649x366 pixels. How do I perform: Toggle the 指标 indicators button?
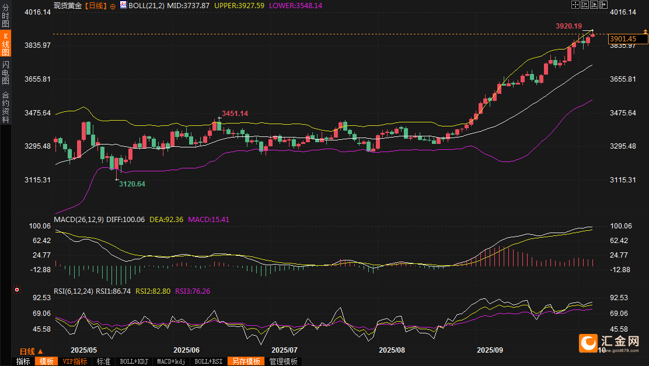point(23,361)
